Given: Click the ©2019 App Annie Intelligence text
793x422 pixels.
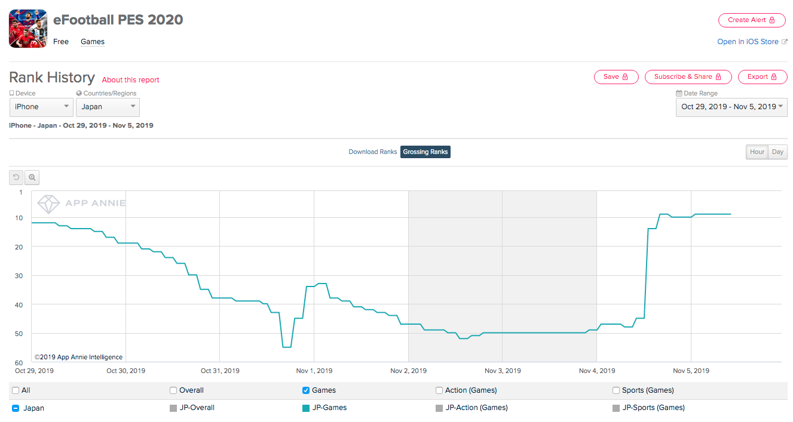Looking at the screenshot, I should [x=78, y=357].
